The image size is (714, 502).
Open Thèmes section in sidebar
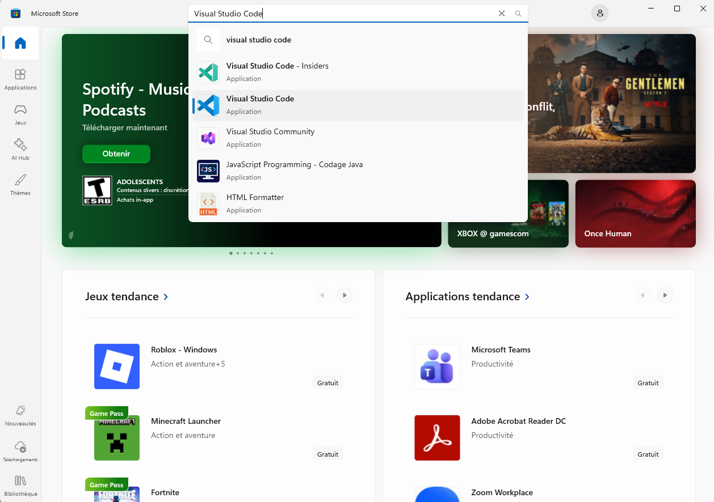(20, 185)
